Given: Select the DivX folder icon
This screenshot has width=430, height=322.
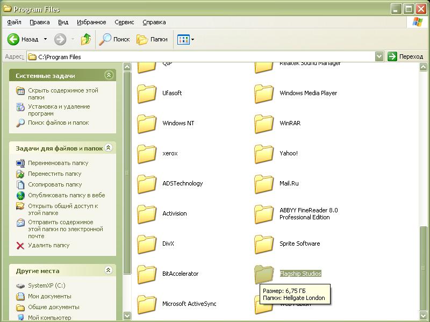Looking at the screenshot, I should pos(147,244).
